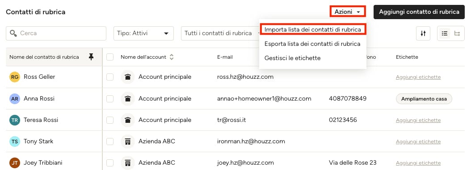Tick the checkbox for Anna Rossi
Image resolution: width=471 pixels, height=170 pixels.
pos(110,98)
